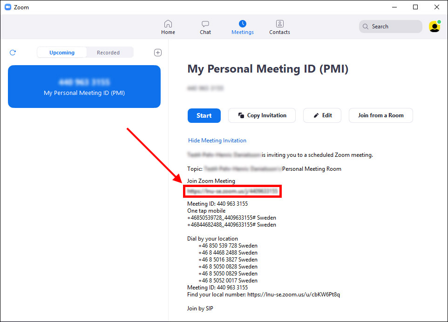
Task: Select the Meetings clock icon
Action: click(242, 24)
